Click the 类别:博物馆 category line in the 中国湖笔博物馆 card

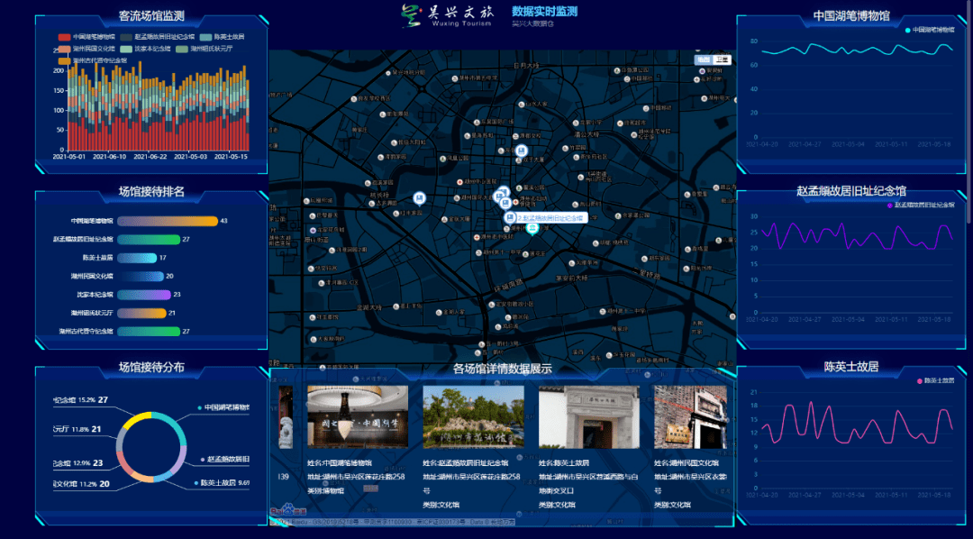coord(325,490)
